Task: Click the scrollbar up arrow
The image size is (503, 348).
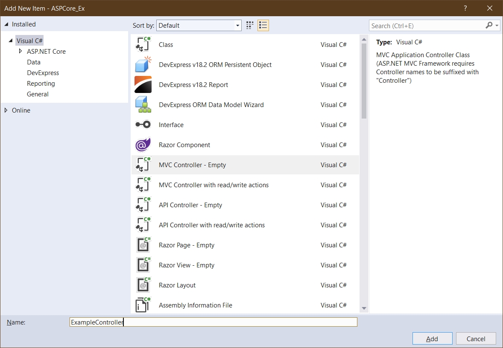Action: tap(364, 39)
